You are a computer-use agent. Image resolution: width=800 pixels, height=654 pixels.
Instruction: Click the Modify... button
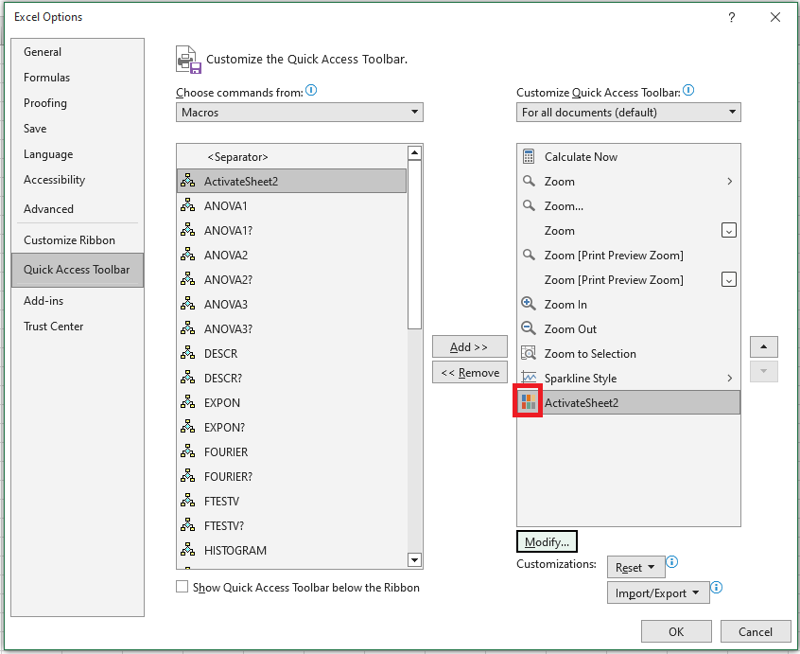tap(547, 541)
